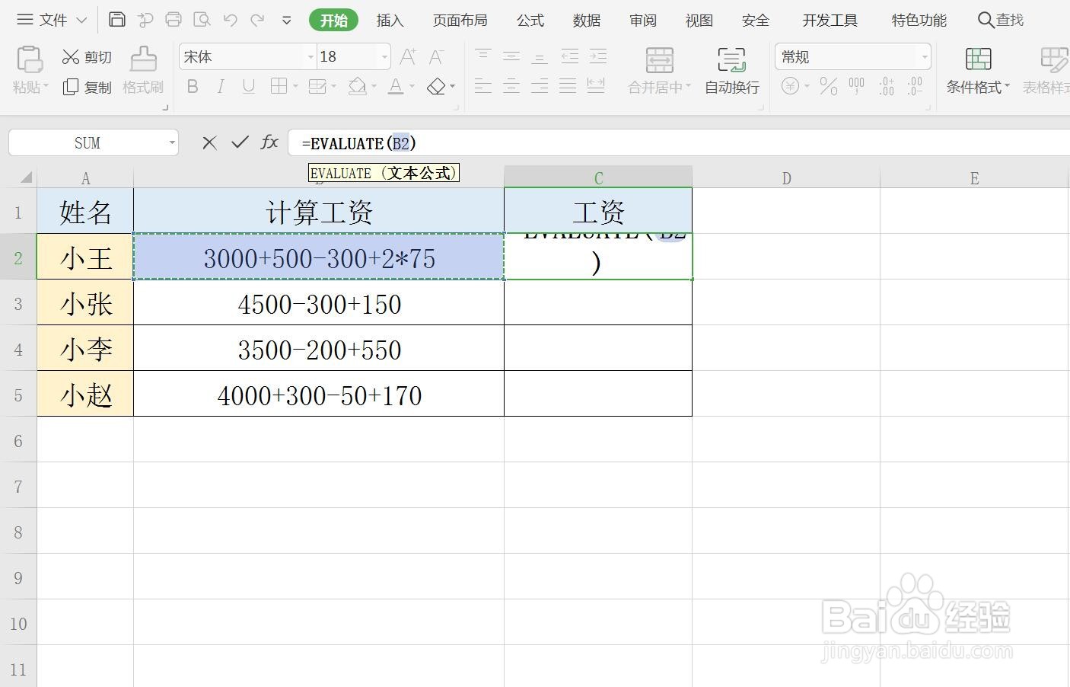The width and height of the screenshot is (1070, 687).
Task: Open the 审阅 Review tab
Action: (x=643, y=21)
